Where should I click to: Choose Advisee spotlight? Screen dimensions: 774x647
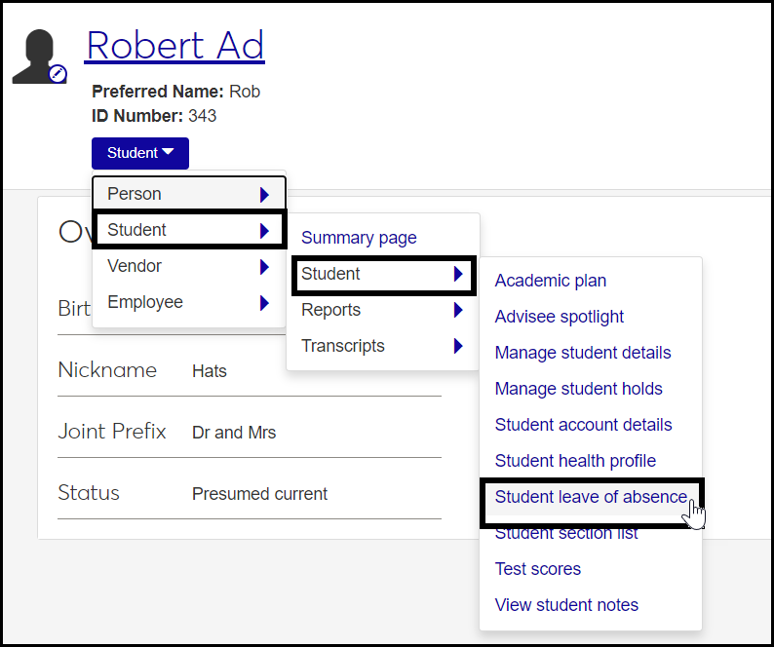tap(560, 317)
